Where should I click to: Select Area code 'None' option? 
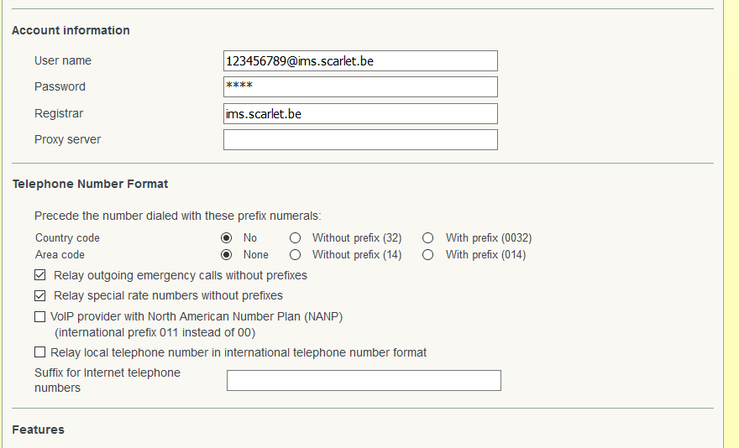click(x=226, y=255)
